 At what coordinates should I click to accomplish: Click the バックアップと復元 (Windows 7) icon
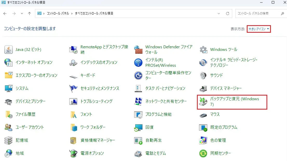point(203,102)
